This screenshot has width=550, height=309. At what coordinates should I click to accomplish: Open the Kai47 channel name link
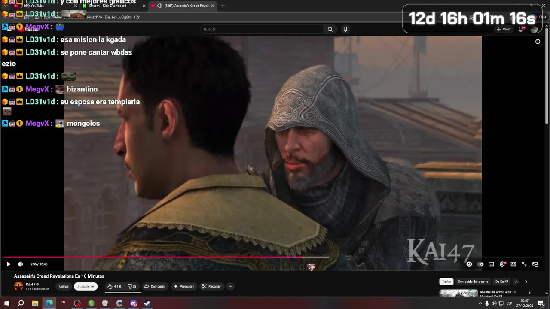pos(31,284)
